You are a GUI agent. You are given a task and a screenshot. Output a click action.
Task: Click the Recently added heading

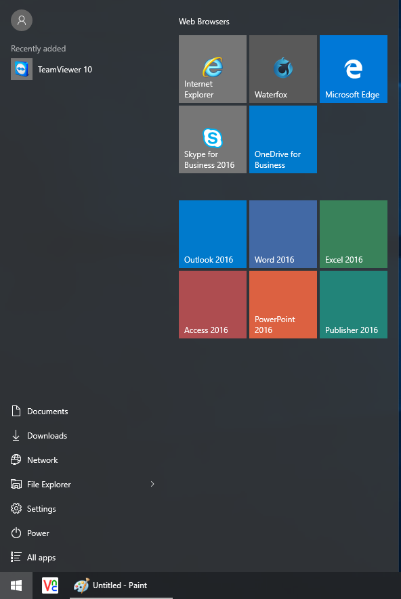(x=38, y=49)
